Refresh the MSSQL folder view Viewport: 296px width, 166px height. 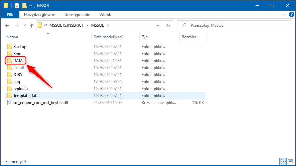pos(168,25)
